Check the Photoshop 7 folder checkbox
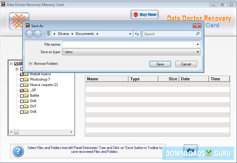237x163 pixels. coord(22,80)
